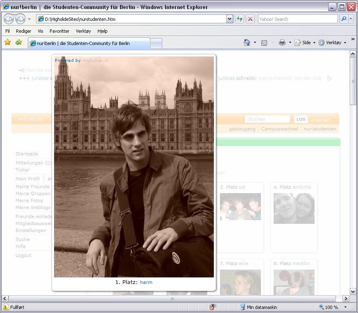The height and width of the screenshot is (313, 358).
Task: Expand the address bar history dropdown
Action: pos(229,19)
